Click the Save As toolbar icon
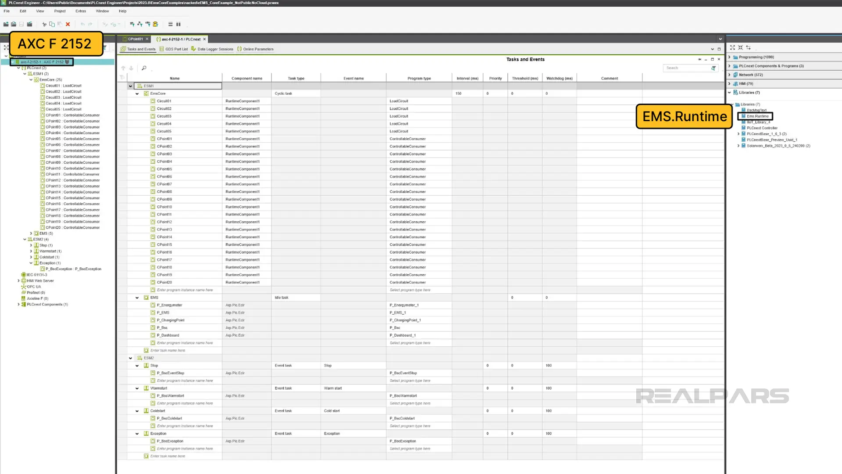This screenshot has height=474, width=842. (29, 24)
